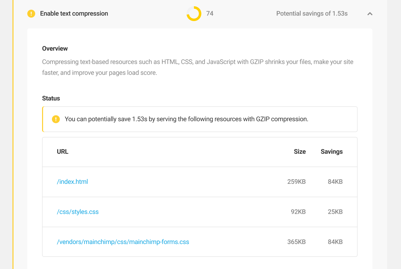
Task: Click the Enable text compression heading
Action: pos(74,13)
